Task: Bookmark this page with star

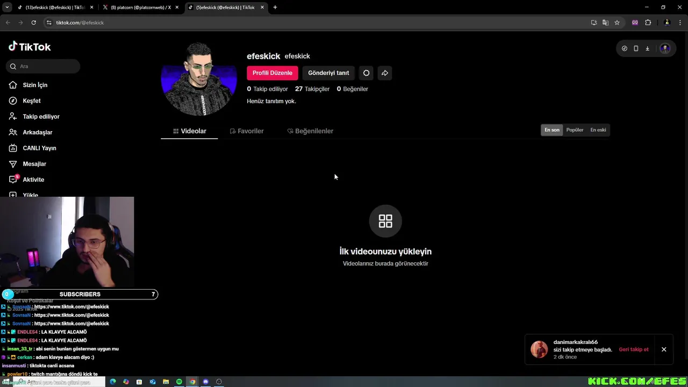Action: 617,23
